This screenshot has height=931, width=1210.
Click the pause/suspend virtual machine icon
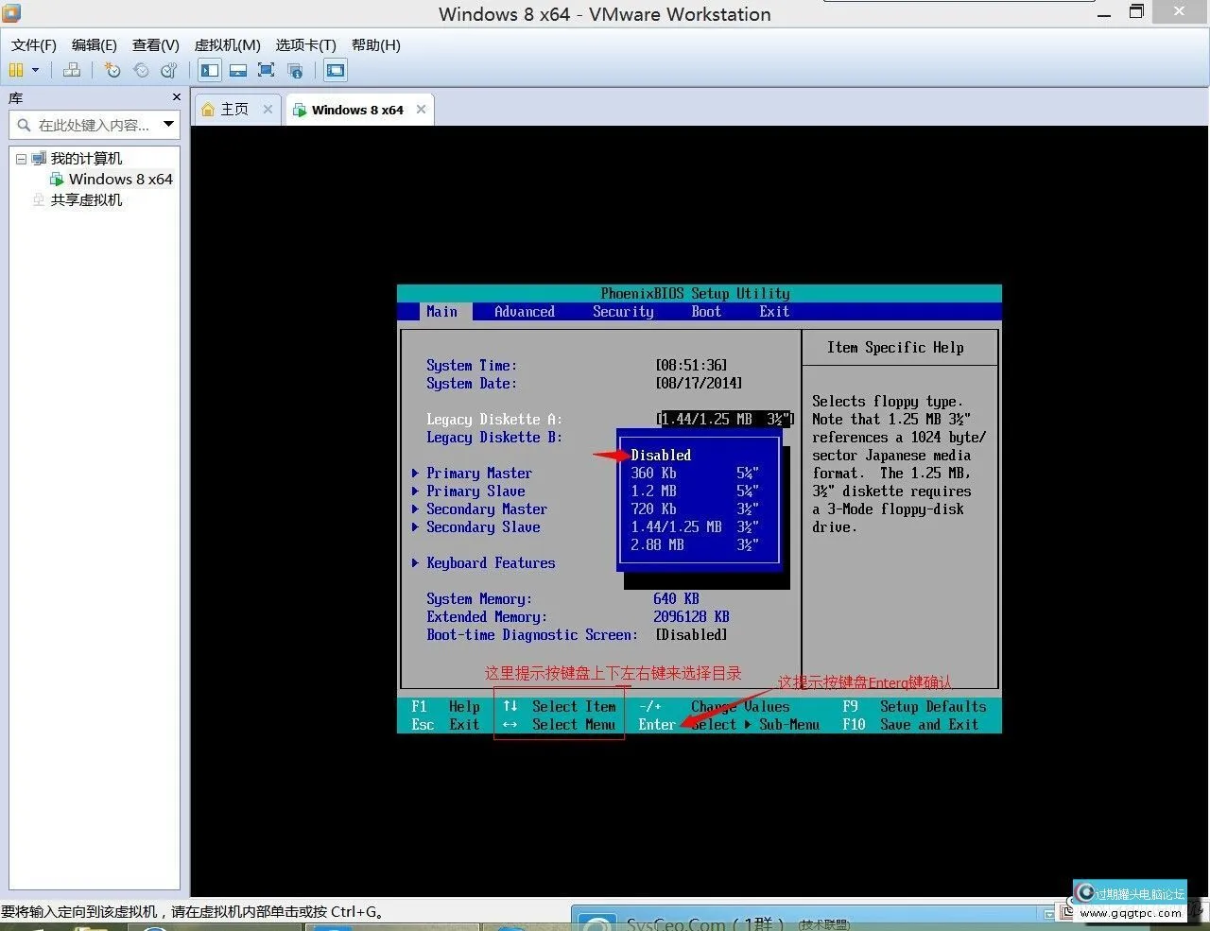(16, 70)
